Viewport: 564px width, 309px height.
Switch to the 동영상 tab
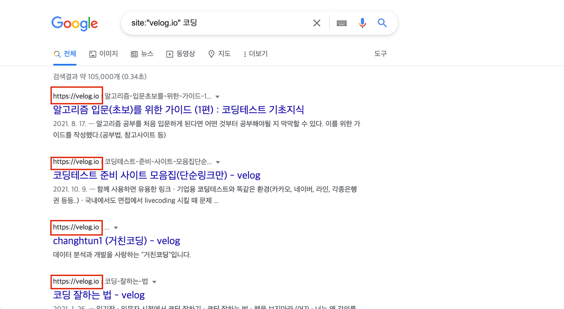tap(180, 54)
